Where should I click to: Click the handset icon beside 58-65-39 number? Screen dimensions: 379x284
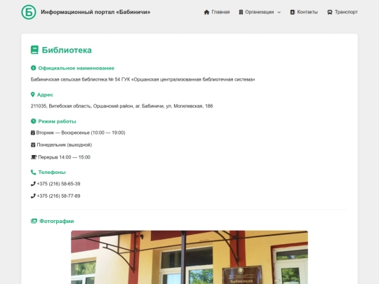[33, 184]
